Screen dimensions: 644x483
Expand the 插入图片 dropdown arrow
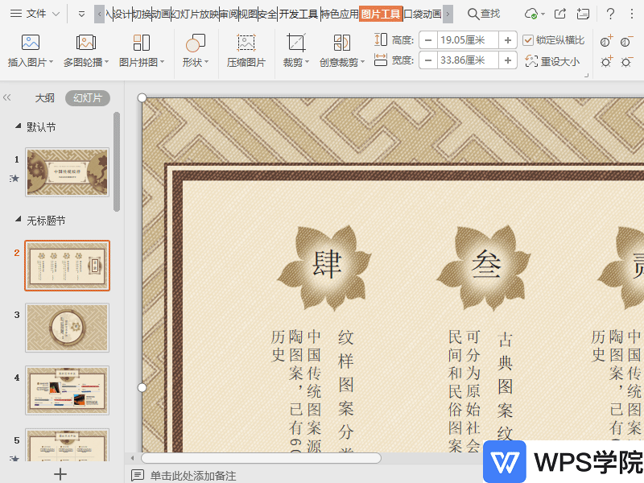52,63
